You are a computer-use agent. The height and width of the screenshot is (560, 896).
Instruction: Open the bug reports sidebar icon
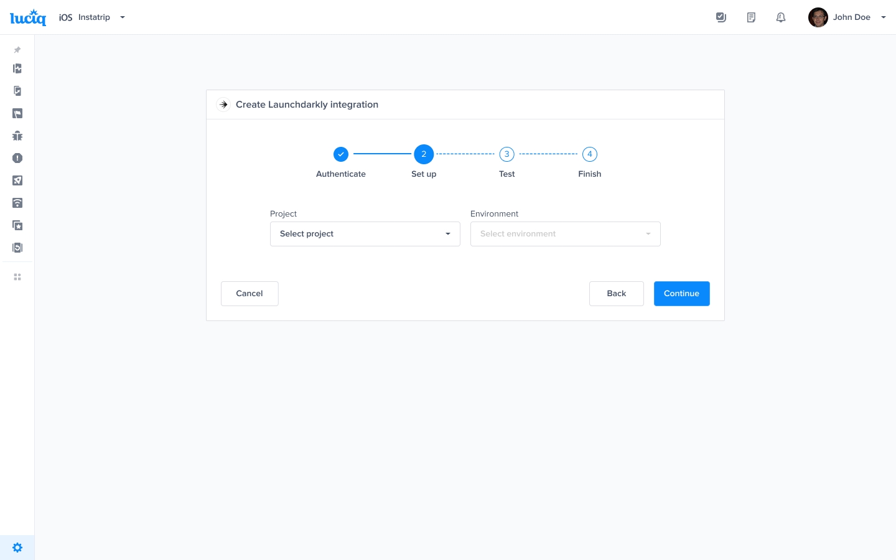pyautogui.click(x=17, y=136)
